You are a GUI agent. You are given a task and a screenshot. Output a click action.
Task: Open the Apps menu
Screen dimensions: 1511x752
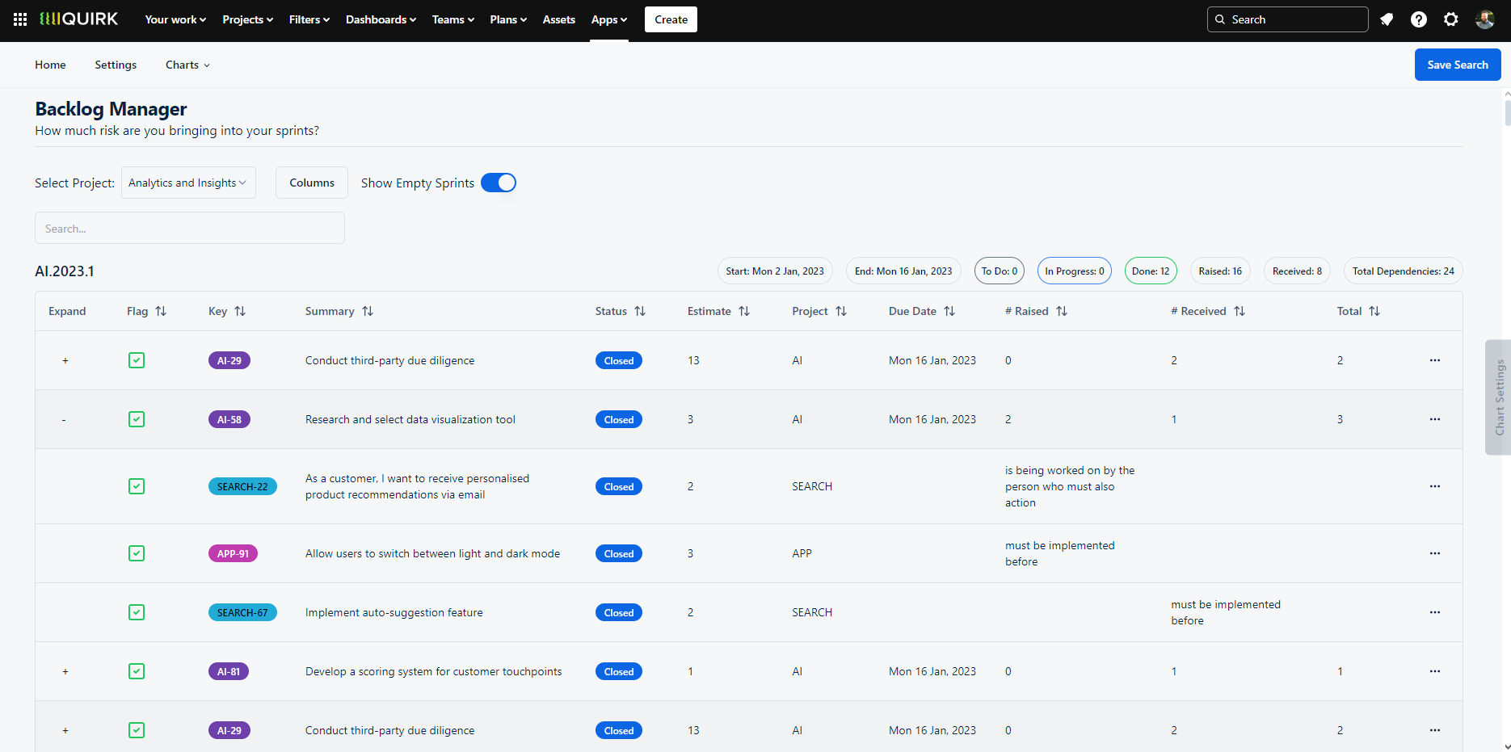click(609, 19)
